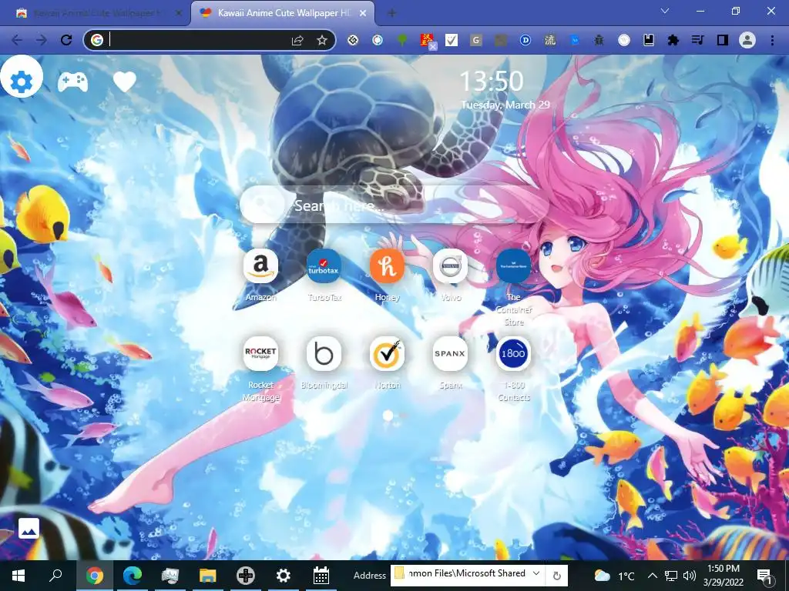Click Chrome in the taskbar
The height and width of the screenshot is (591, 789).
tap(94, 576)
